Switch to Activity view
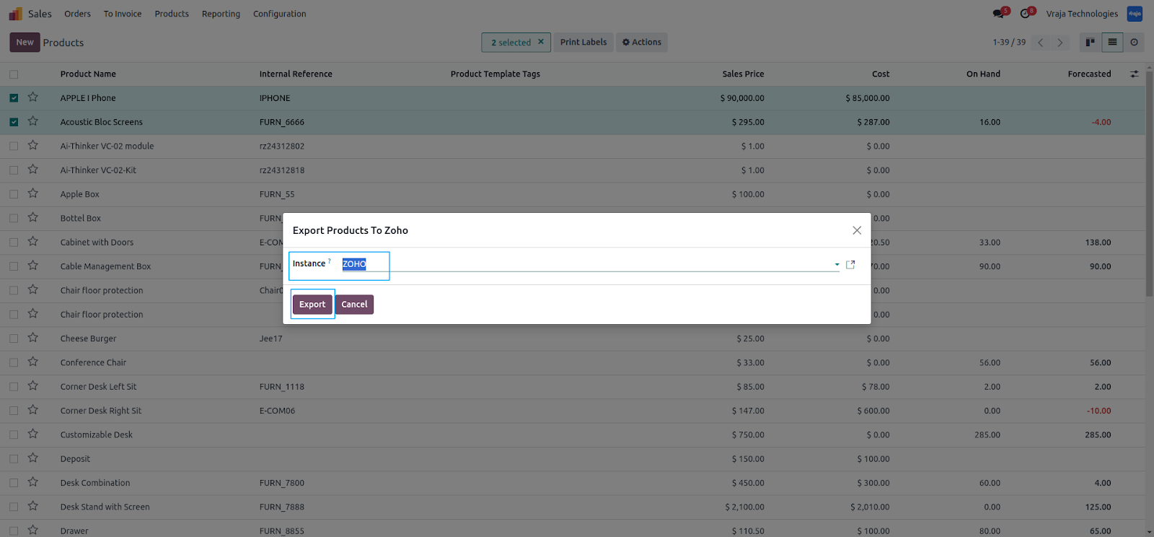The width and height of the screenshot is (1154, 537). coord(1135,43)
